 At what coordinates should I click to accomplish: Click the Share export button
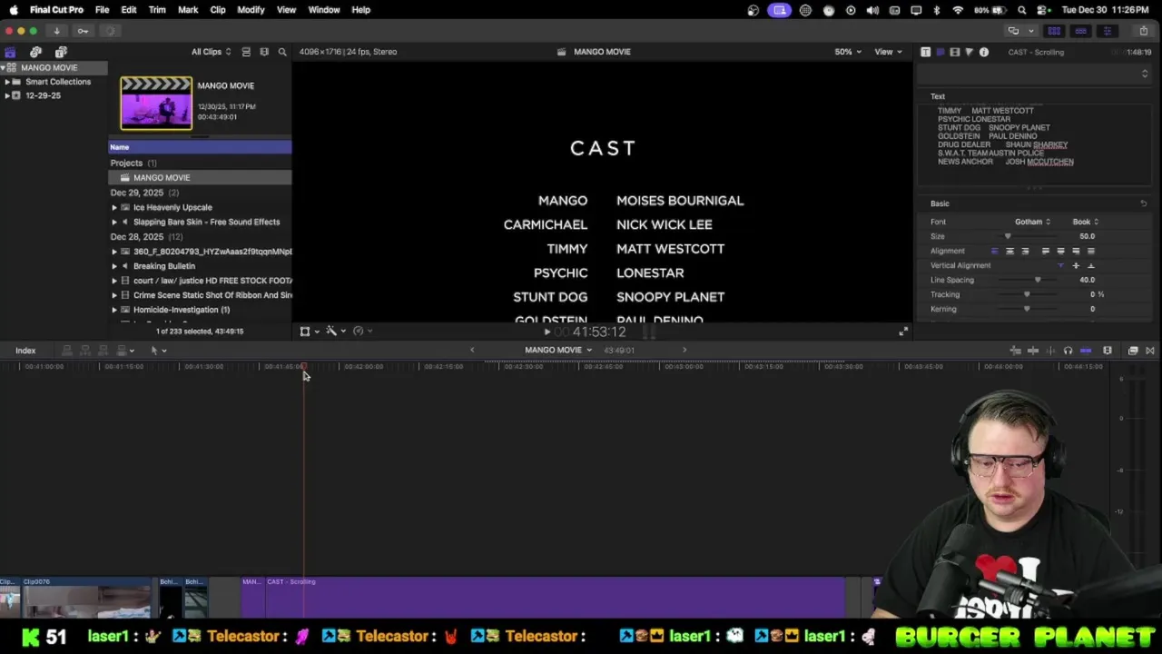[x=1144, y=31]
